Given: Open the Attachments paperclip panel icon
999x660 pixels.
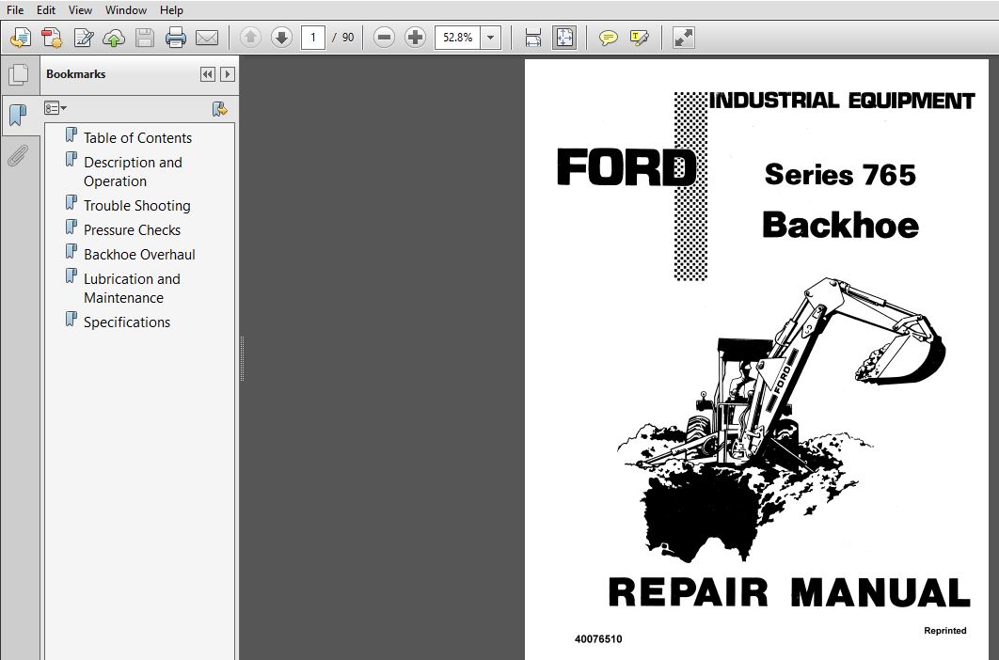Looking at the screenshot, I should pos(19,155).
